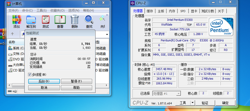Click the drive icon in WinRAR status bar
The width and height of the screenshot is (250, 111).
(10, 91)
